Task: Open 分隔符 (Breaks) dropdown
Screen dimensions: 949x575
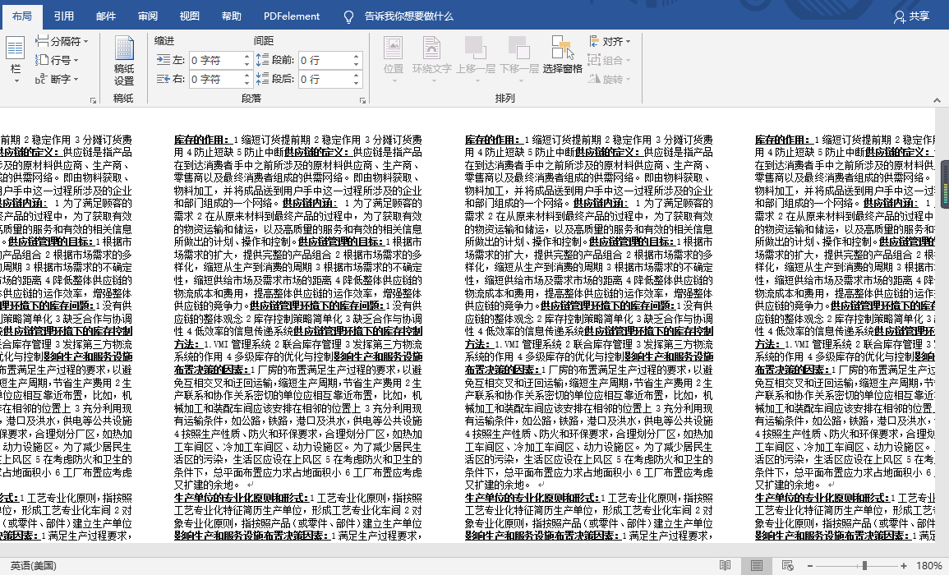Action: click(61, 41)
